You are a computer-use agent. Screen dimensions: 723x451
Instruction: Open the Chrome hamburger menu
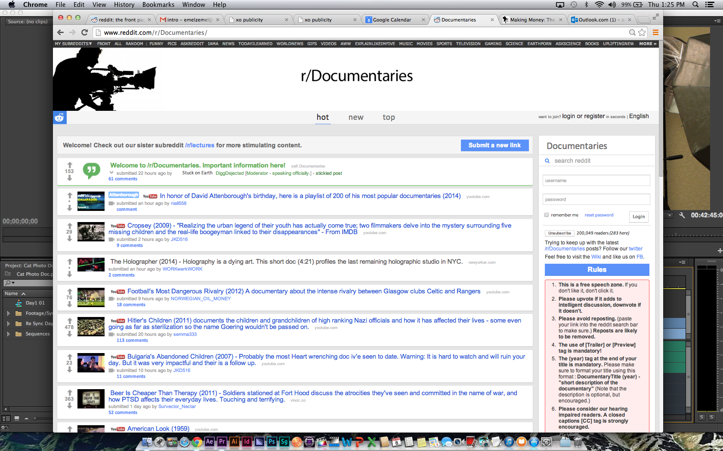point(655,32)
